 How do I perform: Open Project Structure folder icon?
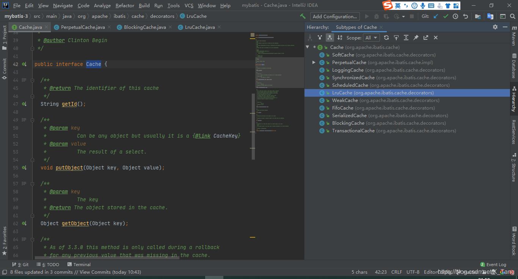478,16
